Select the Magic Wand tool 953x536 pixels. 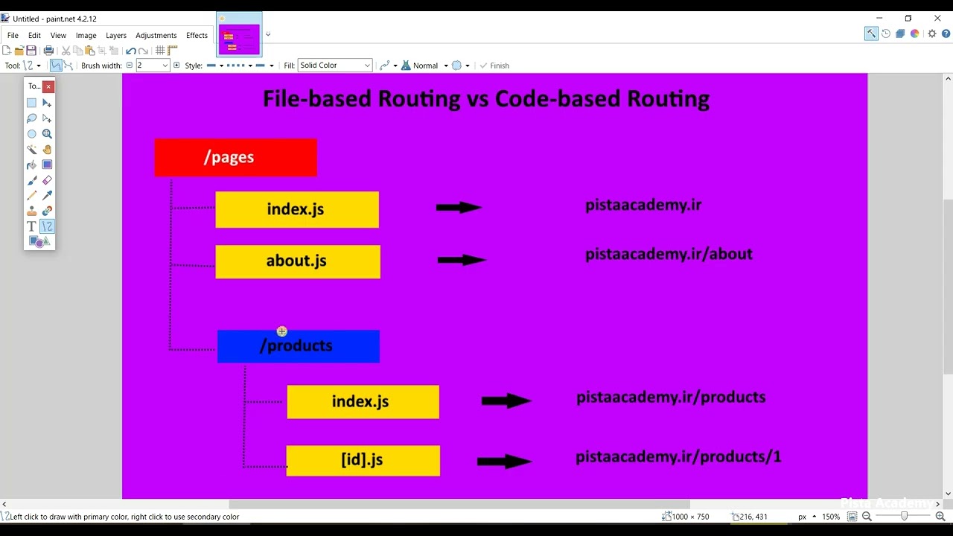31,150
